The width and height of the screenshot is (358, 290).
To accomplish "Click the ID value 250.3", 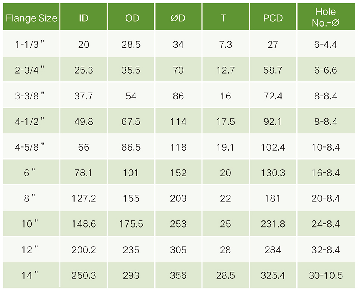I will [x=84, y=275].
